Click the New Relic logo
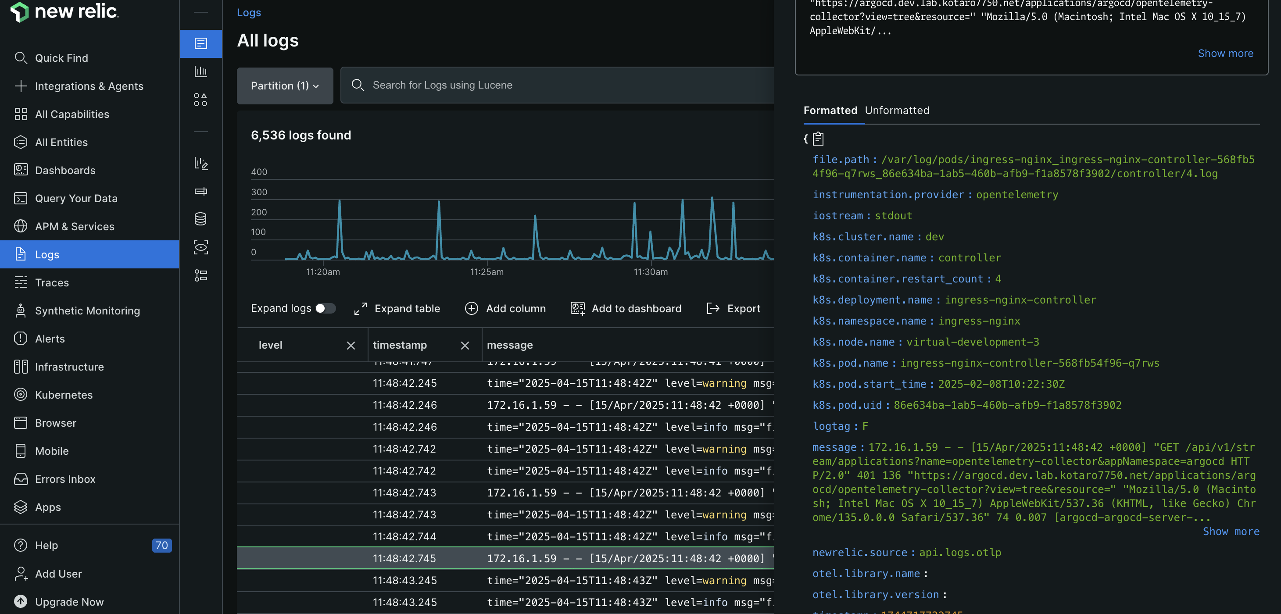The height and width of the screenshot is (614, 1281). tap(64, 11)
